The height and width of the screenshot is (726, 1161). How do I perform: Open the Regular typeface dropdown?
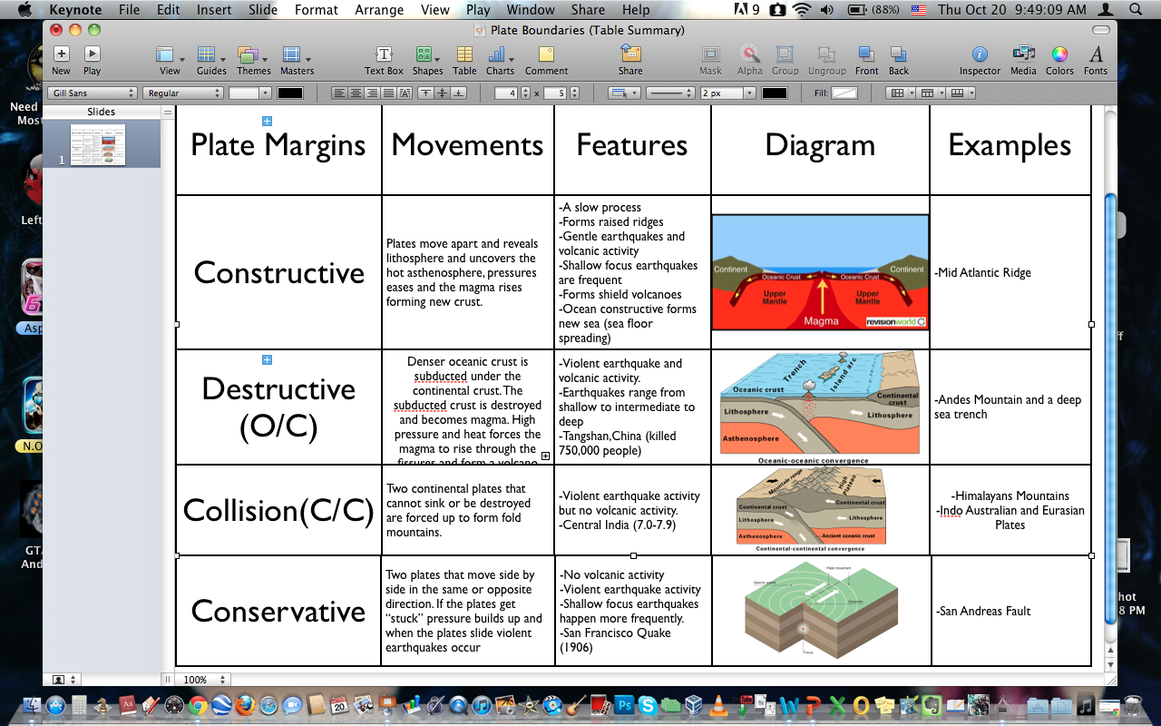pyautogui.click(x=182, y=93)
